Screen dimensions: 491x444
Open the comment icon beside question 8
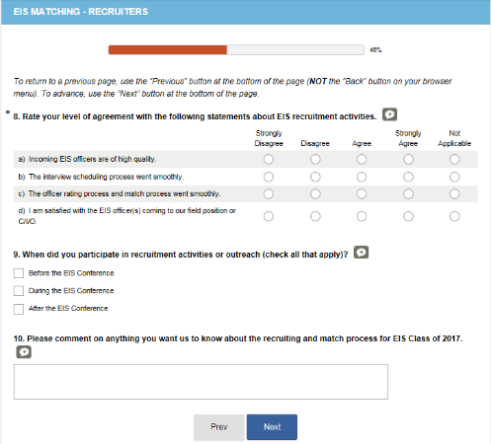pos(389,114)
